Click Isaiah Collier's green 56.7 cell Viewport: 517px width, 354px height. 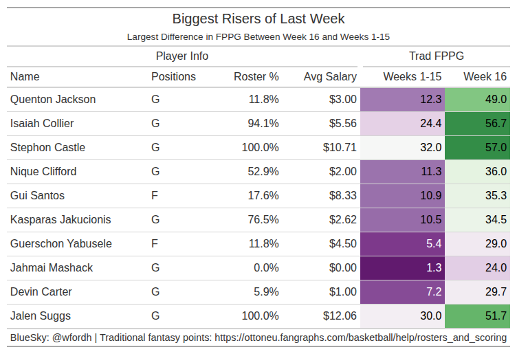point(478,124)
